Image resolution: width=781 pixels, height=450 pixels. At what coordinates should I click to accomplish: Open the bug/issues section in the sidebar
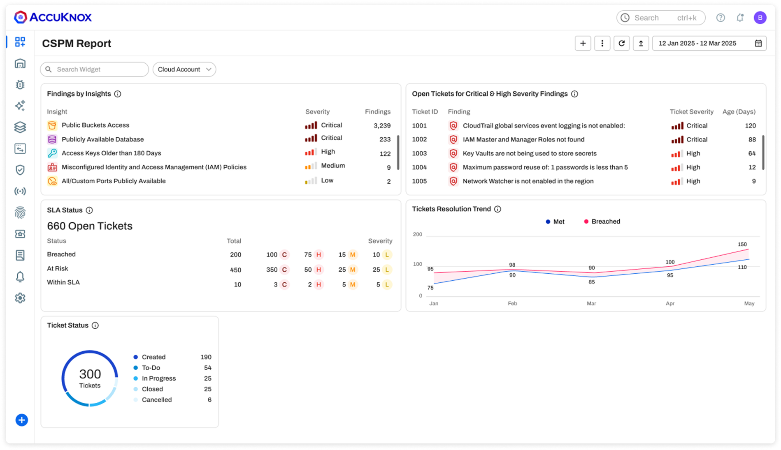[20, 85]
